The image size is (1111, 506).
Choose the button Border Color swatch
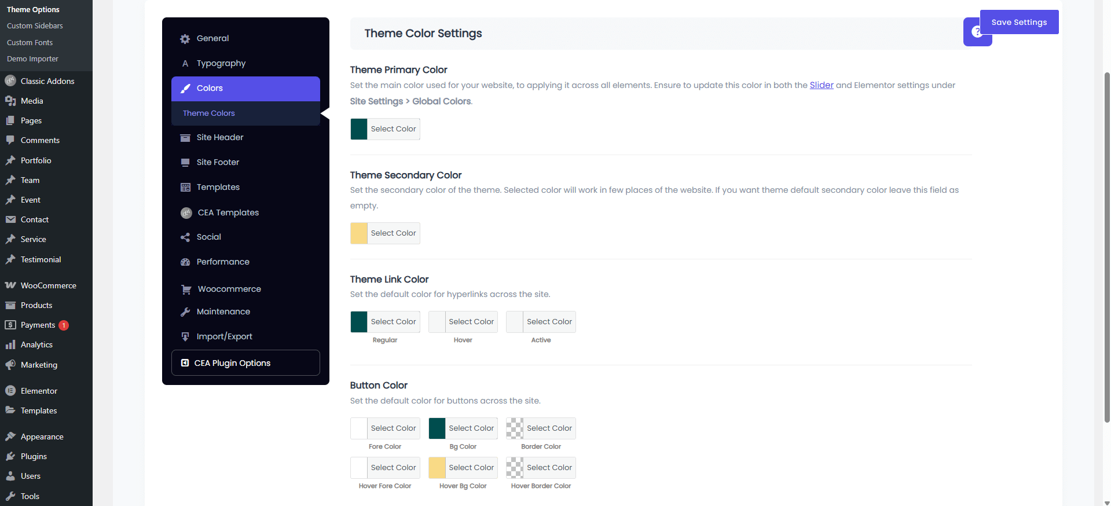click(x=515, y=428)
